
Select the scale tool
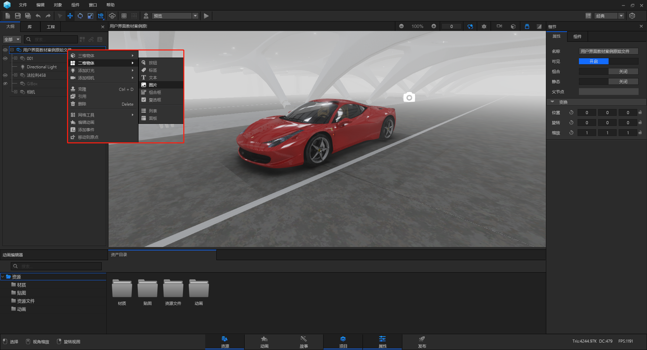pos(90,16)
